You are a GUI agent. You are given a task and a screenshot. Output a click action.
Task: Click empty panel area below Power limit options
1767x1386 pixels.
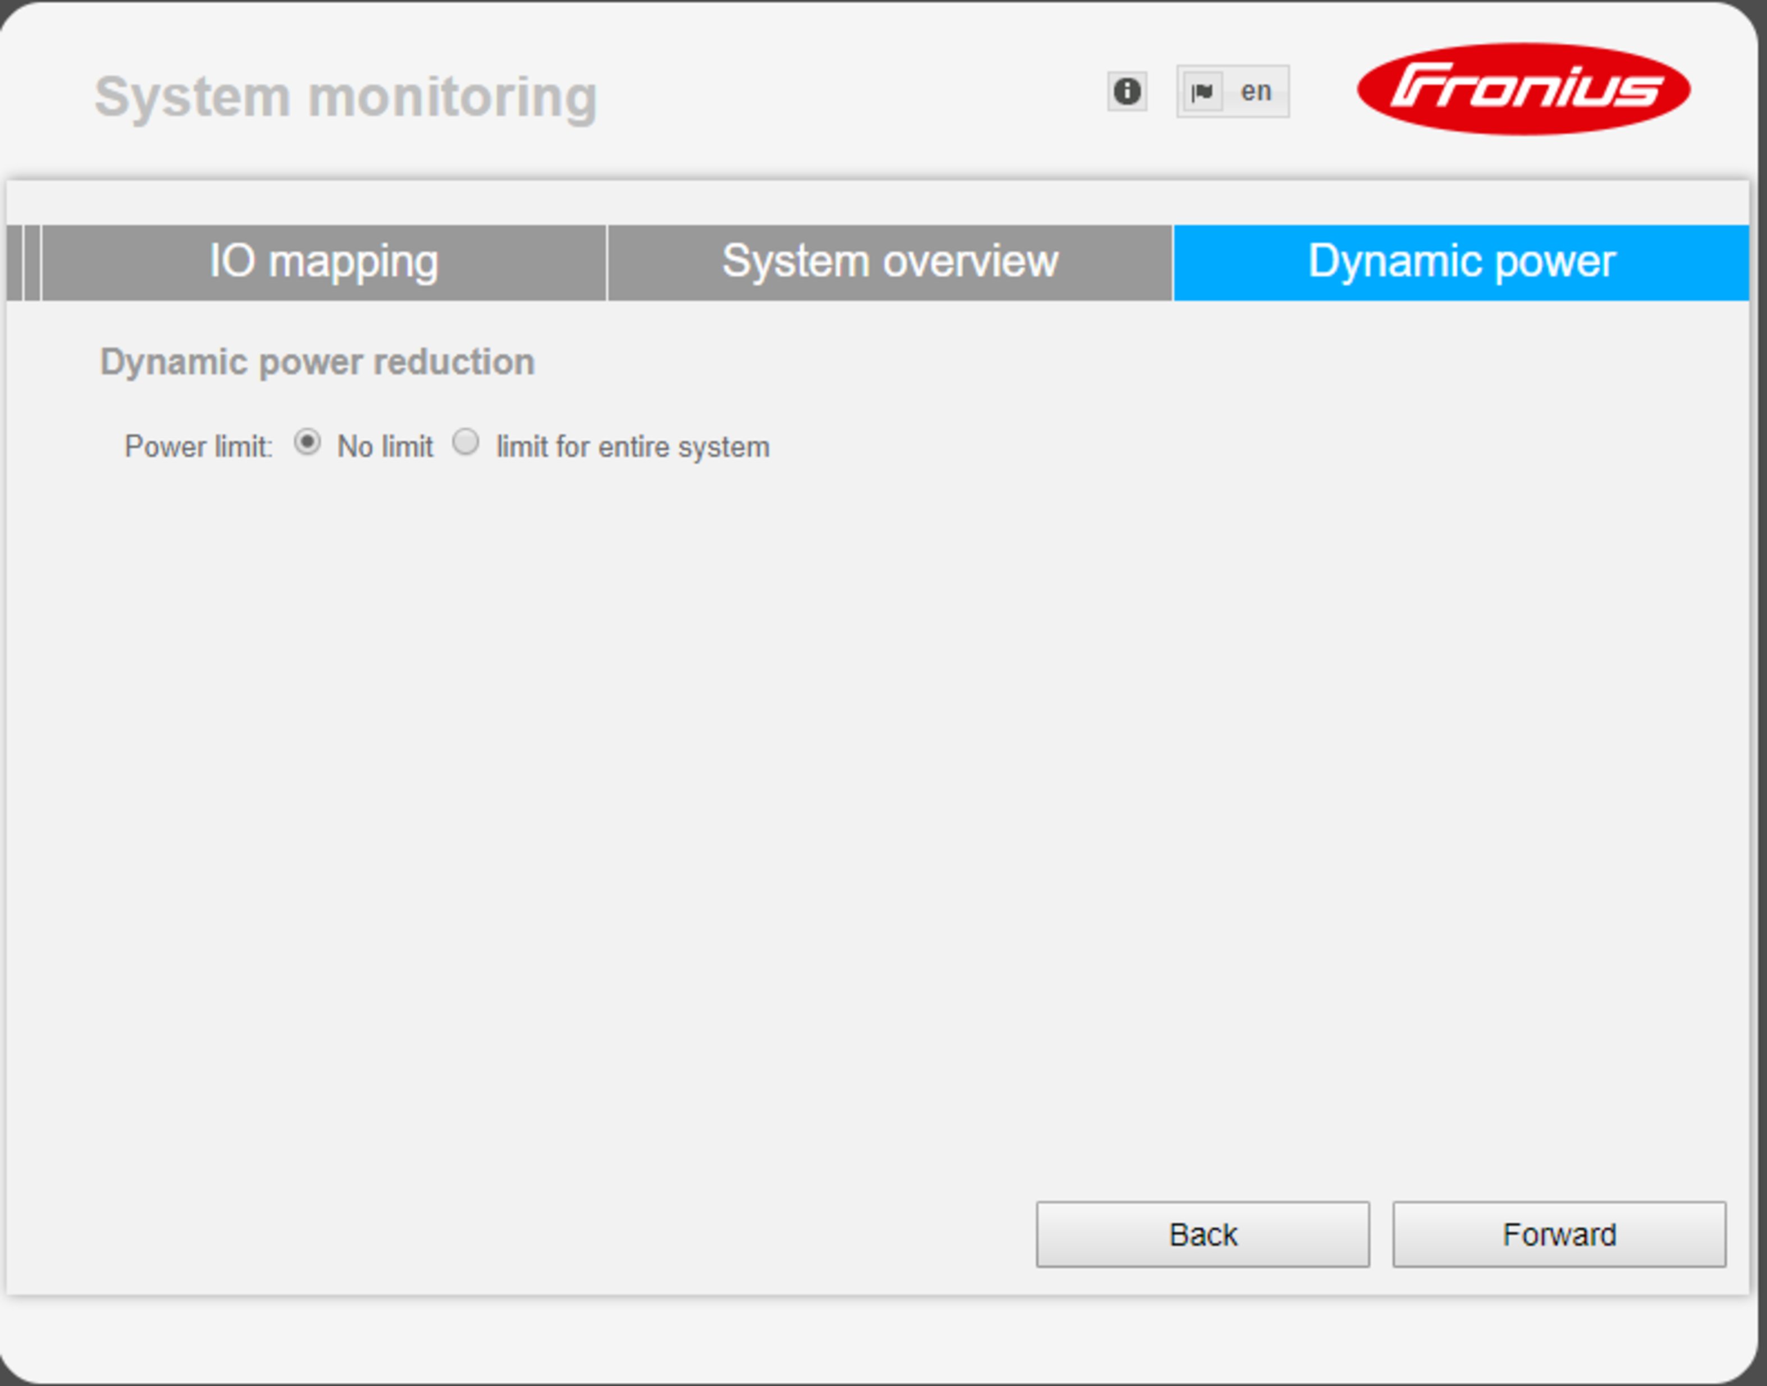pos(876,812)
